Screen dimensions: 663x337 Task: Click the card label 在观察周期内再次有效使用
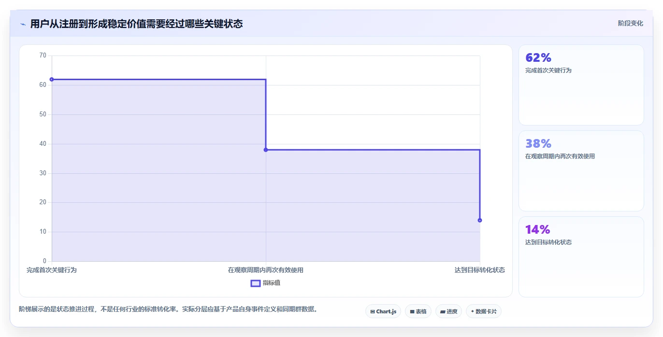point(560,156)
